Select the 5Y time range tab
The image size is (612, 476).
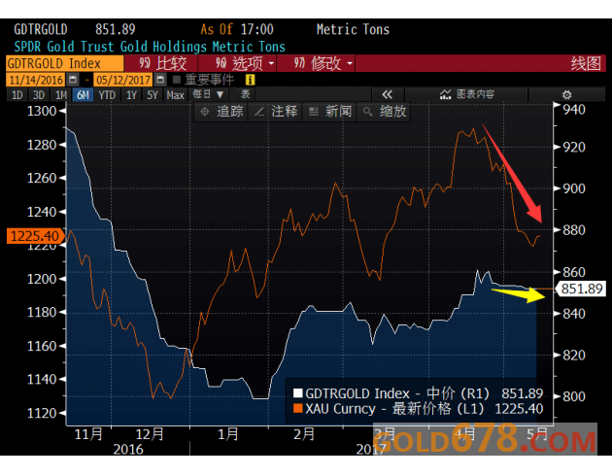click(153, 95)
